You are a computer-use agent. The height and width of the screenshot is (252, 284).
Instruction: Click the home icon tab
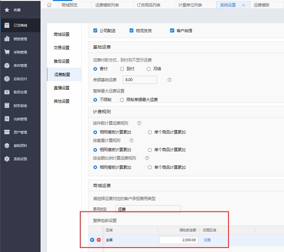[x=49, y=5]
